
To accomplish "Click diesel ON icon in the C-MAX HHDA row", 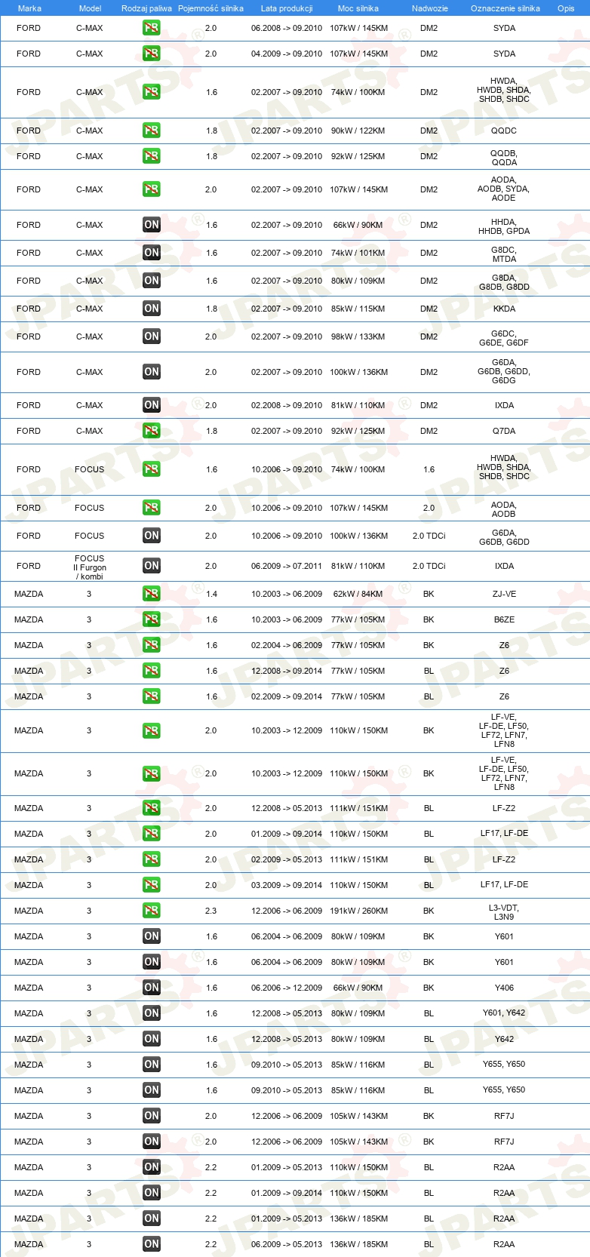I will (152, 225).
